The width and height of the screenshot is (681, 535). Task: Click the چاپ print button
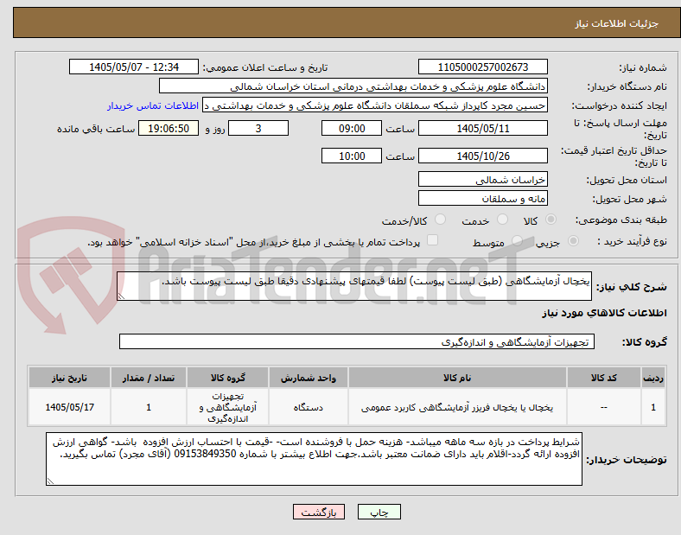379,512
